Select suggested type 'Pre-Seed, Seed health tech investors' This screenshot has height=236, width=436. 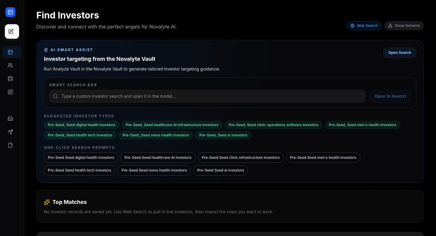80,135
